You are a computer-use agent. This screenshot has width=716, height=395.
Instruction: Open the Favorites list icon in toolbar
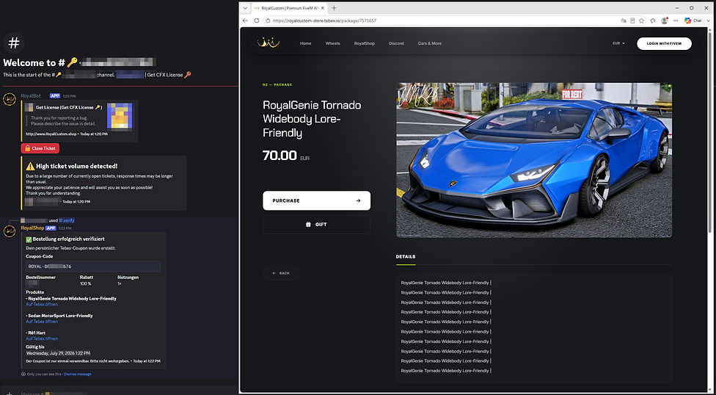pos(653,21)
